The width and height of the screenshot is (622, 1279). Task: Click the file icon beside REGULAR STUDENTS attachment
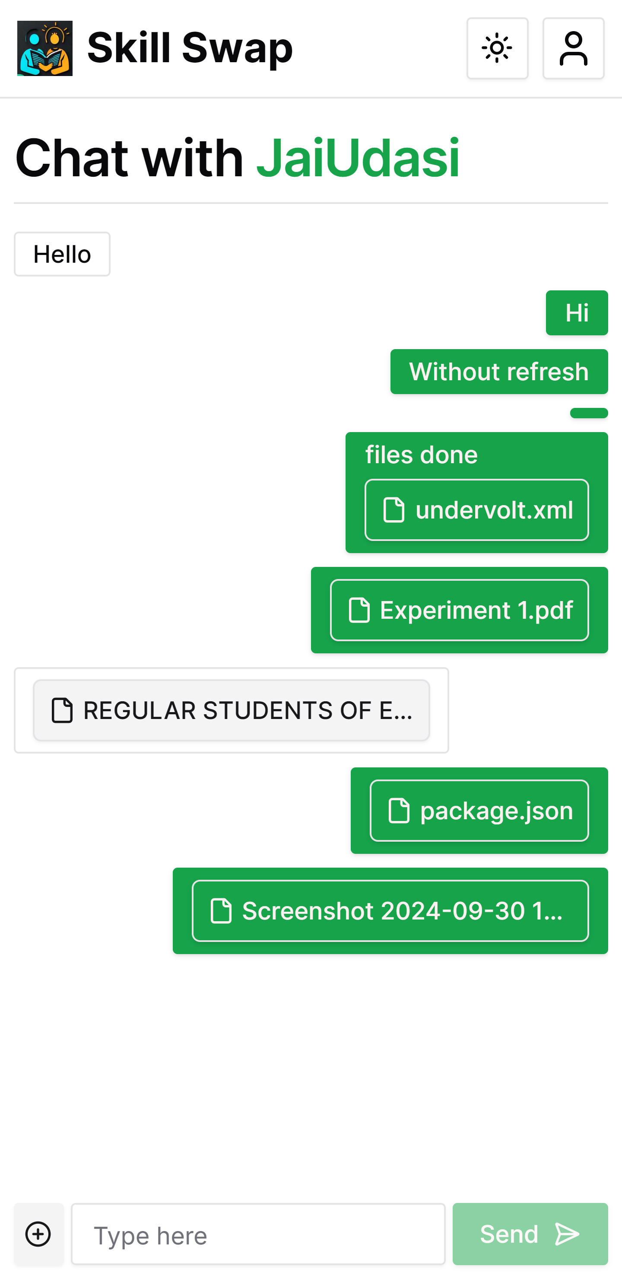click(x=62, y=710)
